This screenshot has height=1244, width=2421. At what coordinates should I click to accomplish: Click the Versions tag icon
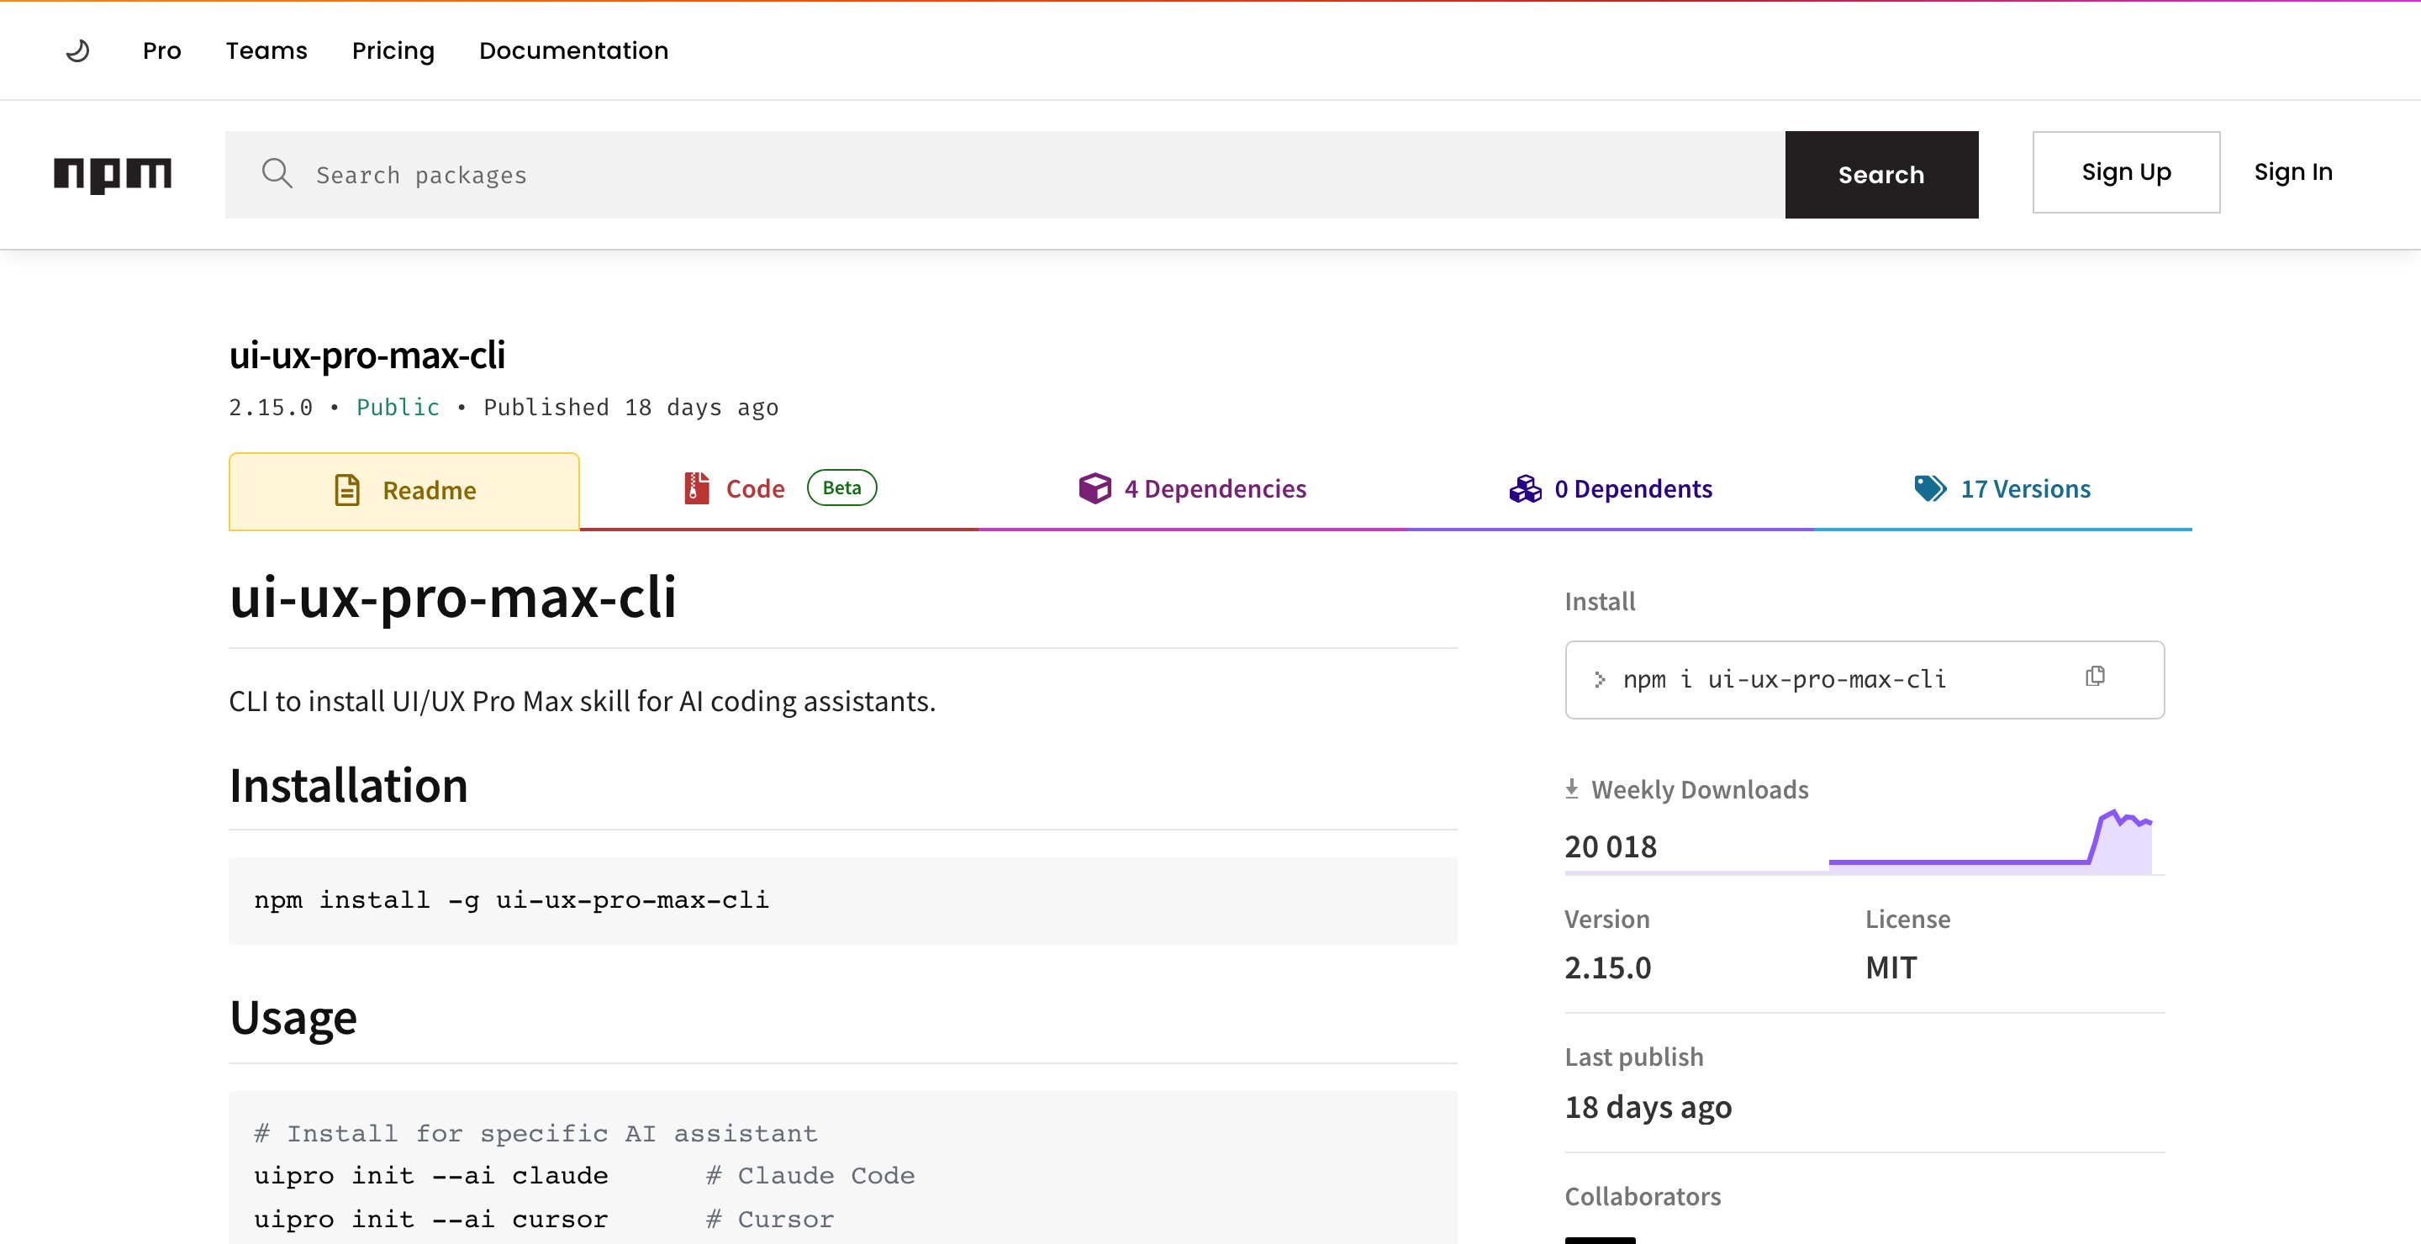pyautogui.click(x=1930, y=488)
